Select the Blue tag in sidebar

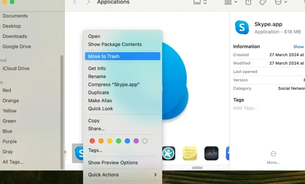pyautogui.click(x=7, y=131)
